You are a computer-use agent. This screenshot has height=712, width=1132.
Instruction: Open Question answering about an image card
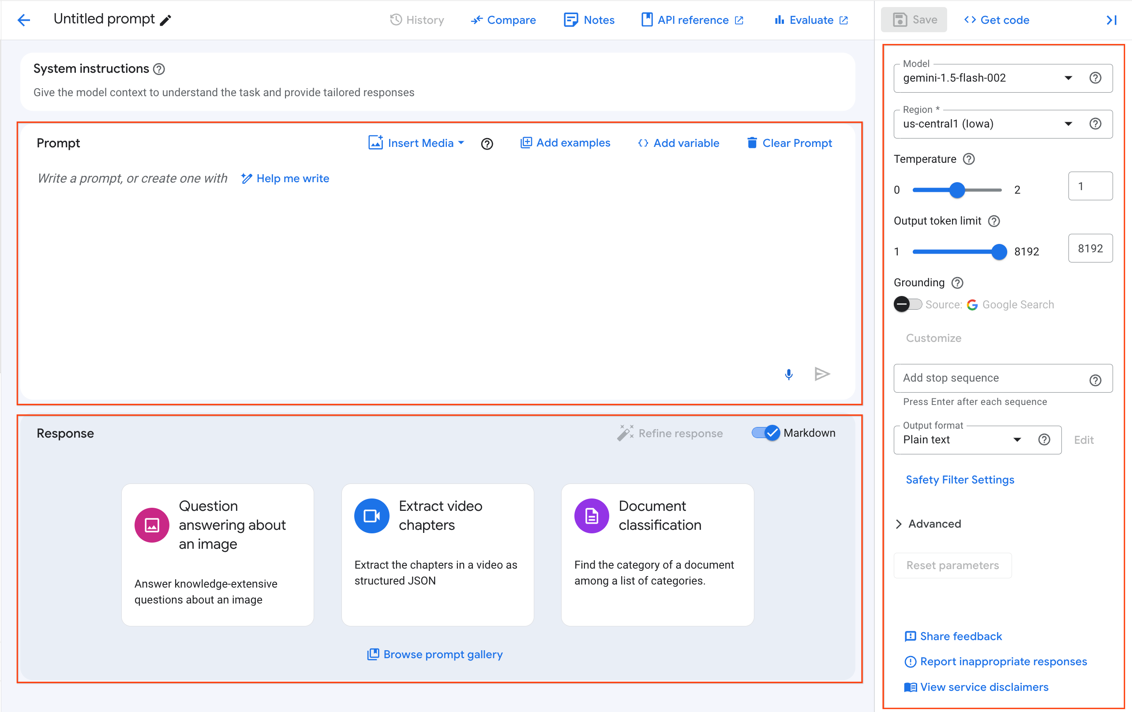point(217,555)
